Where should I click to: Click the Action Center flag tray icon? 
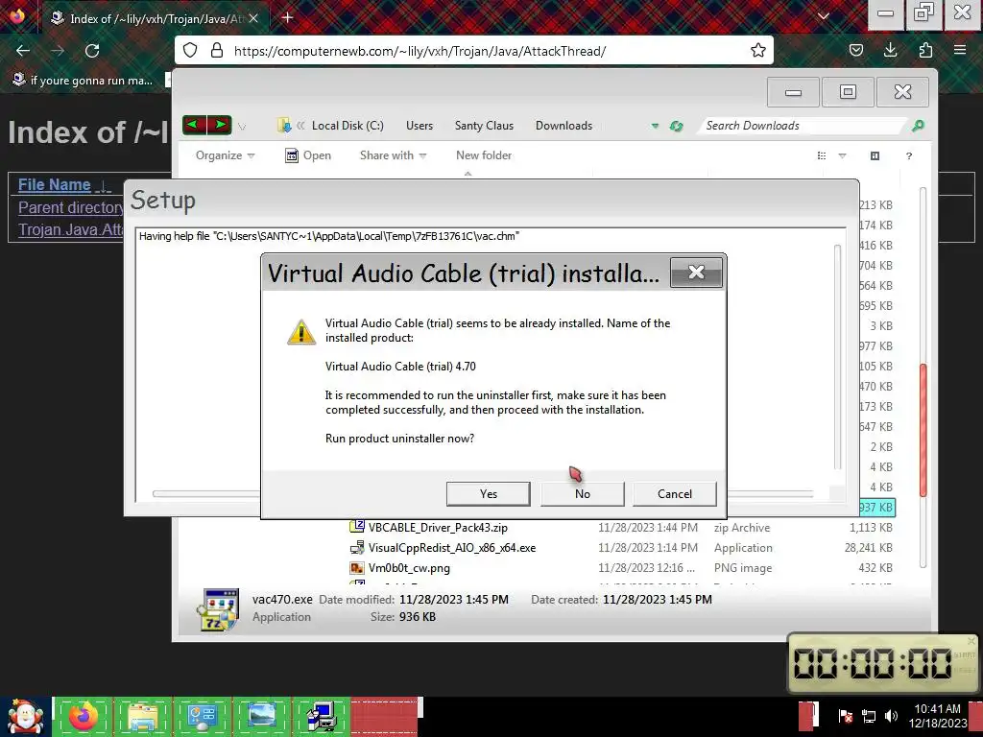pyautogui.click(x=845, y=716)
